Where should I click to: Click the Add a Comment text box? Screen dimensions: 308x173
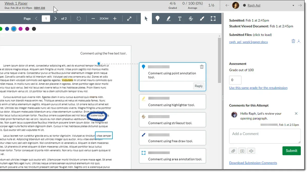coord(265,136)
